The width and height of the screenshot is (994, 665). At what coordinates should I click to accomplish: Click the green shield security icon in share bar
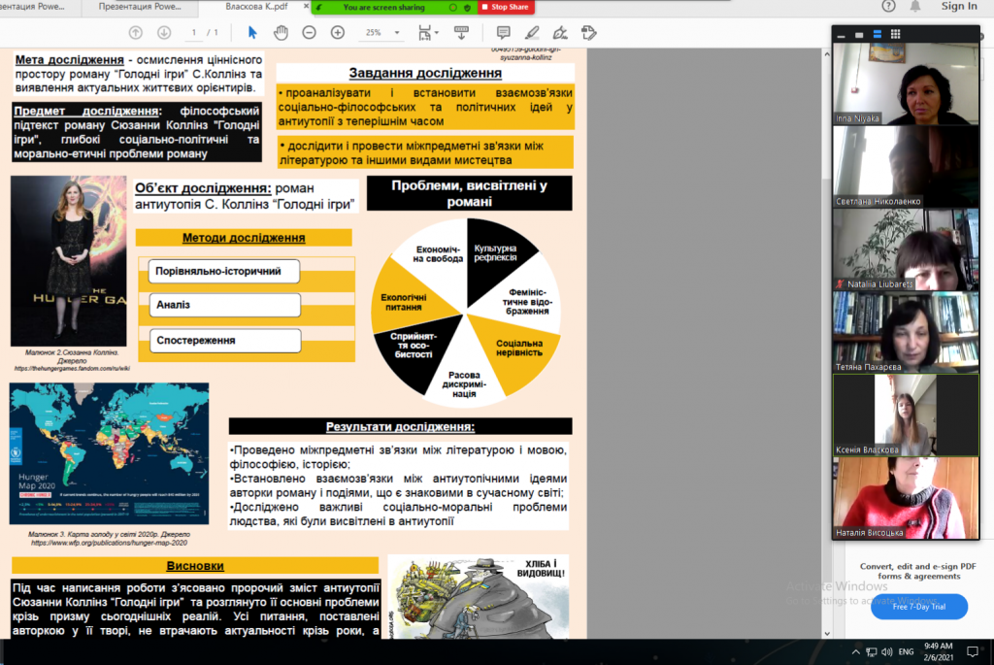468,7
